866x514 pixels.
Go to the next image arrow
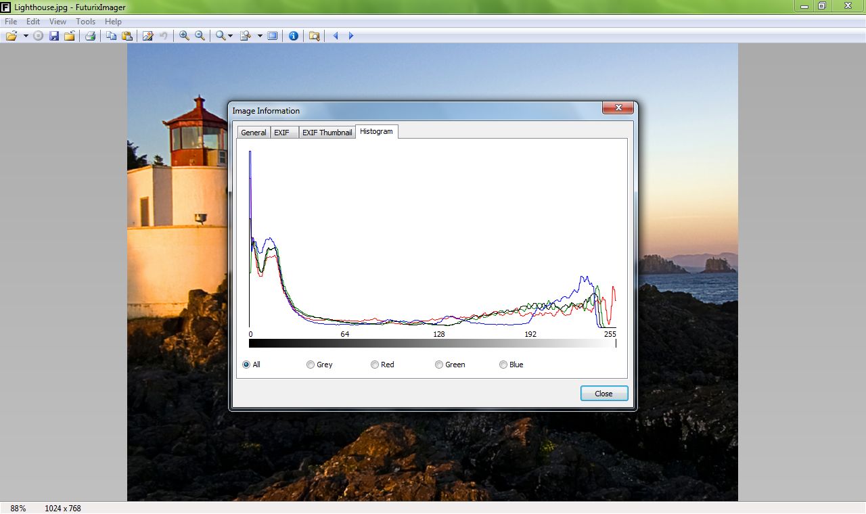point(351,36)
